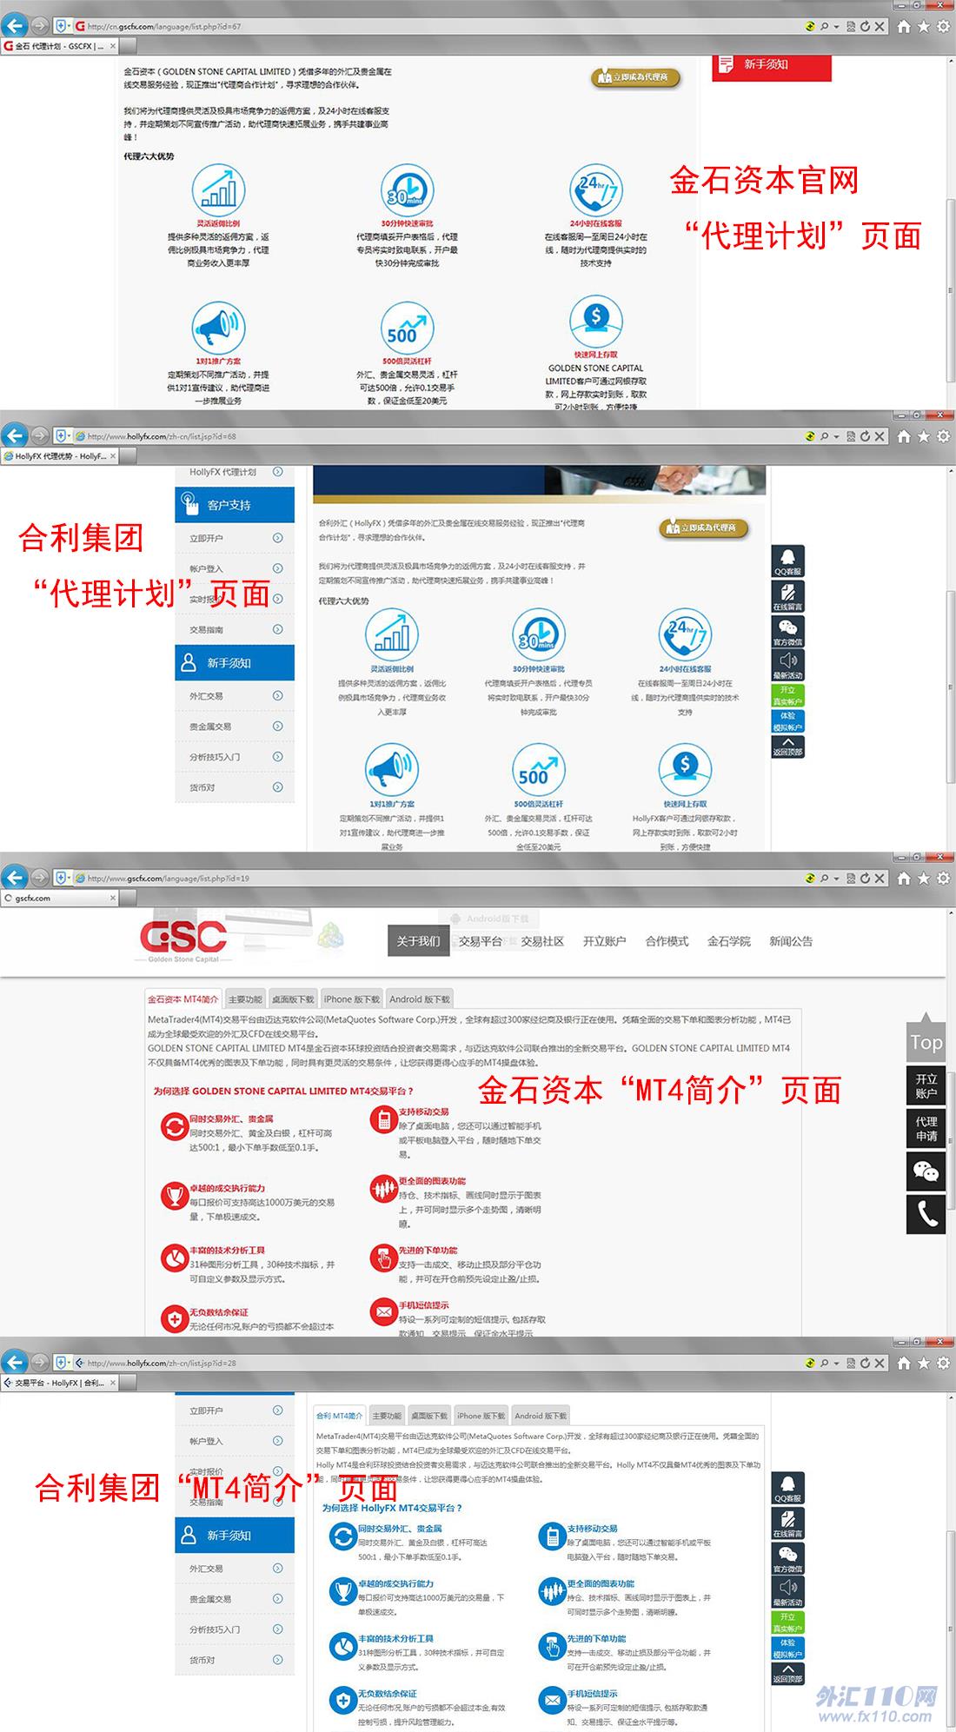956x1732 pixels.
Task: Click 1对1推广方案 megaphone icon in HollyFX 代理计划 window
Action: pos(392,770)
